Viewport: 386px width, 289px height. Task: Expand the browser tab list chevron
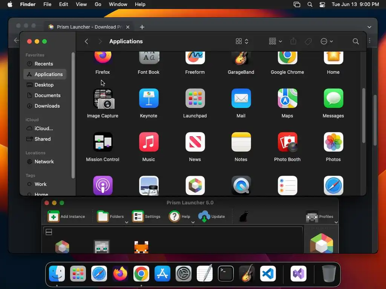(x=369, y=27)
